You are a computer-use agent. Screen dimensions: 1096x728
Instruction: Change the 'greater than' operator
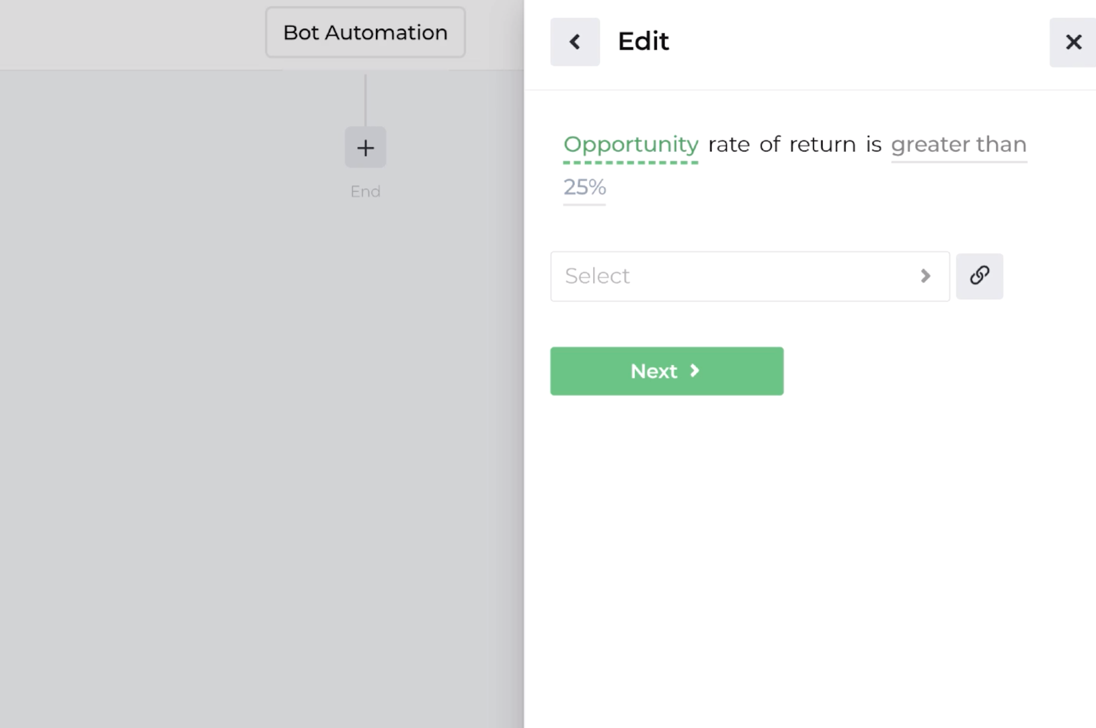tap(958, 145)
